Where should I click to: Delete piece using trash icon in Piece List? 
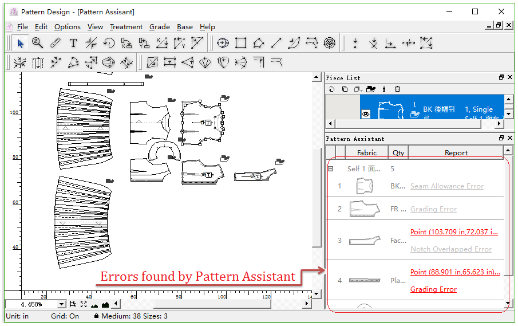[x=397, y=89]
